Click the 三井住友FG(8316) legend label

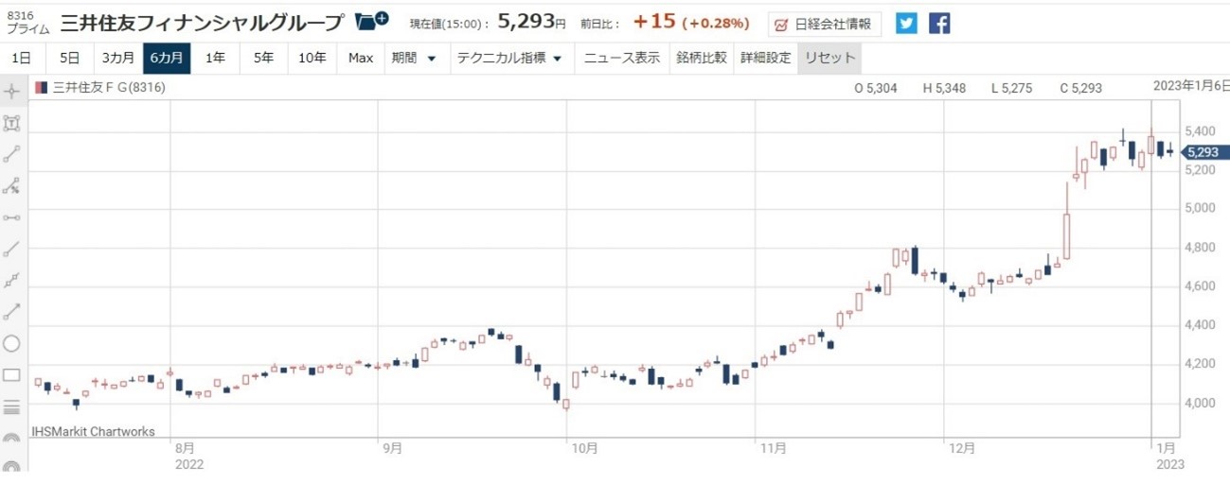[107, 88]
